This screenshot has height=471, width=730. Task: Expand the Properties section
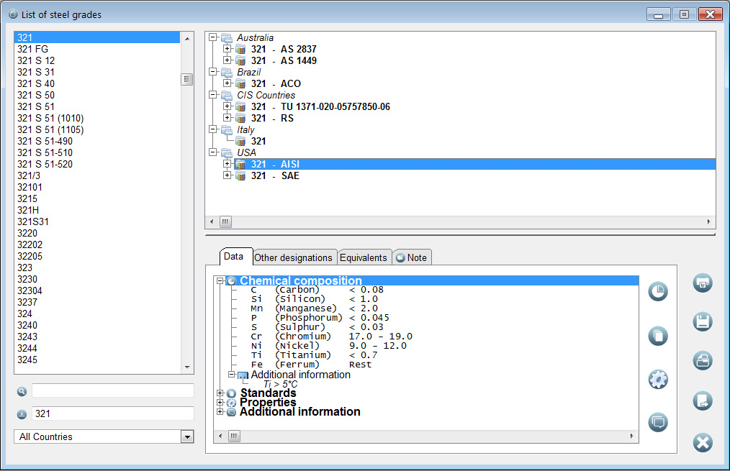coord(220,403)
